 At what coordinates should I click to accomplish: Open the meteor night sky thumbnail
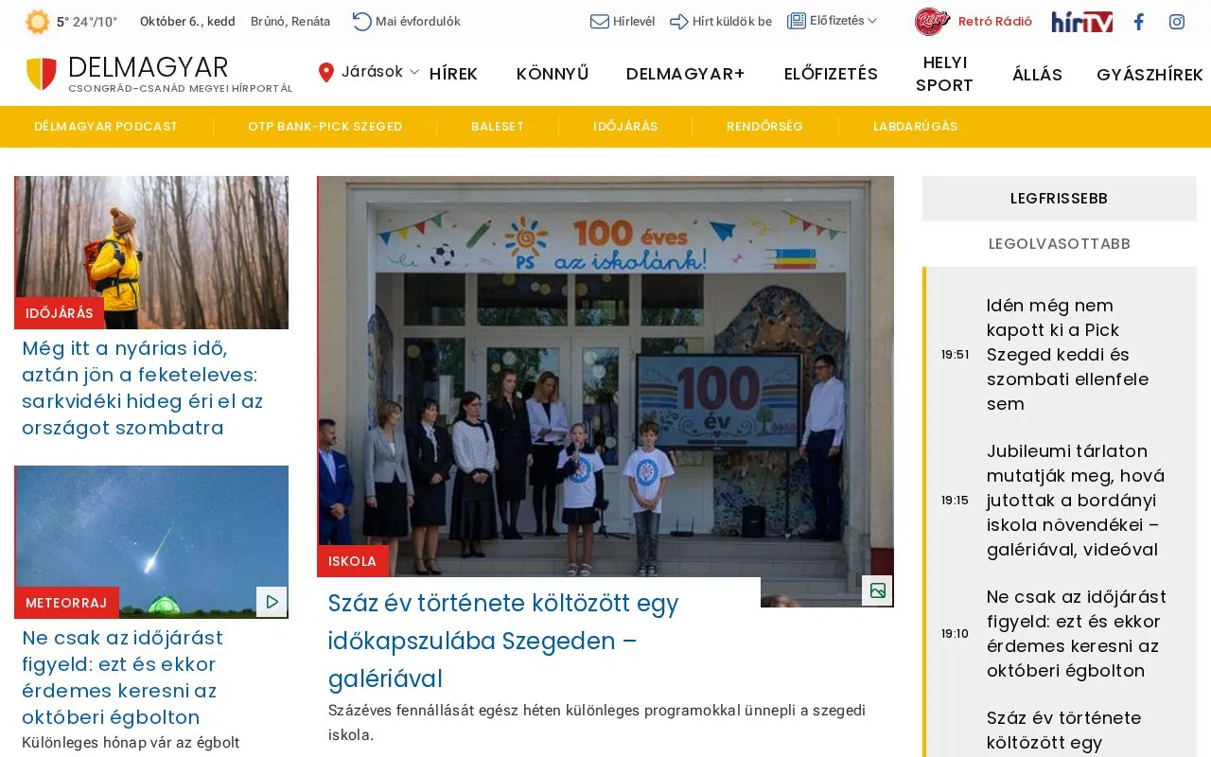tap(151, 542)
